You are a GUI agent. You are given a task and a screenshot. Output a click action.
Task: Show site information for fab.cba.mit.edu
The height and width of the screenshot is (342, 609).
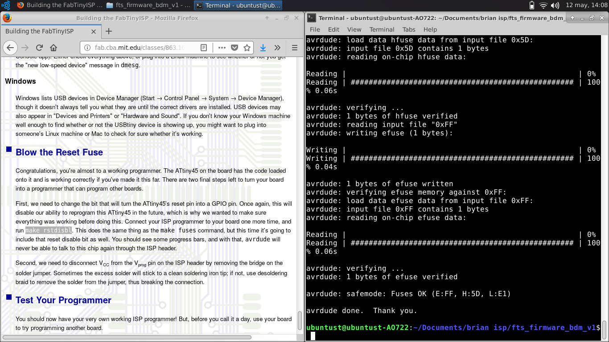(x=86, y=48)
